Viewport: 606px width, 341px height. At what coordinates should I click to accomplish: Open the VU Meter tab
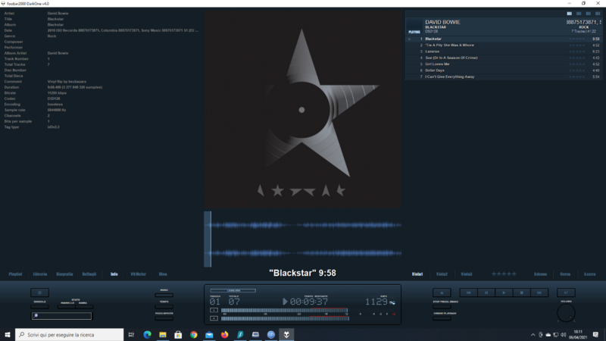tap(139, 274)
